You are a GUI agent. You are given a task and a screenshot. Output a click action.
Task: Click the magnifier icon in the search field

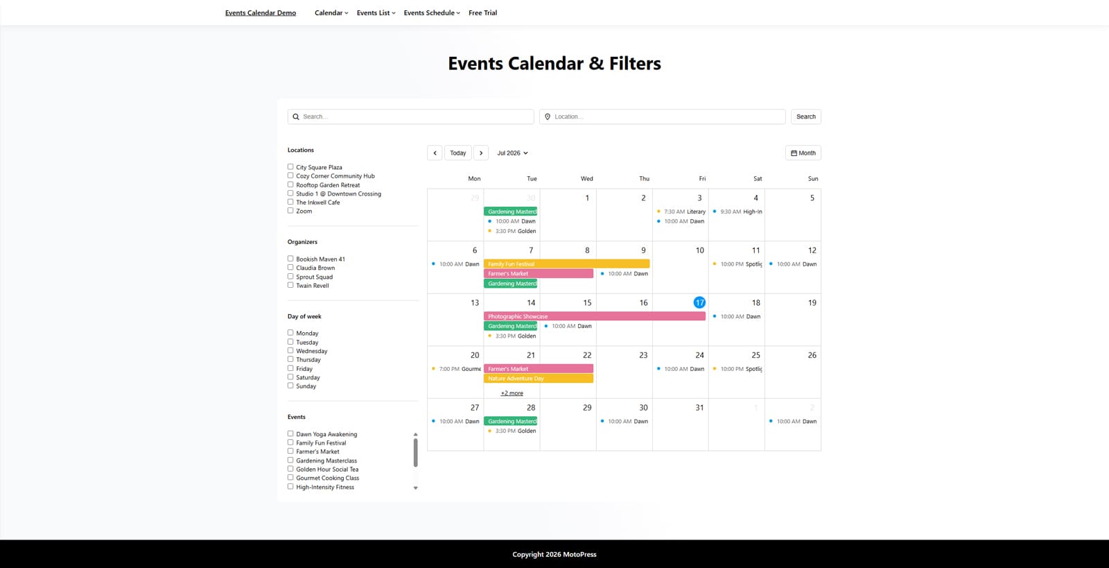point(296,117)
